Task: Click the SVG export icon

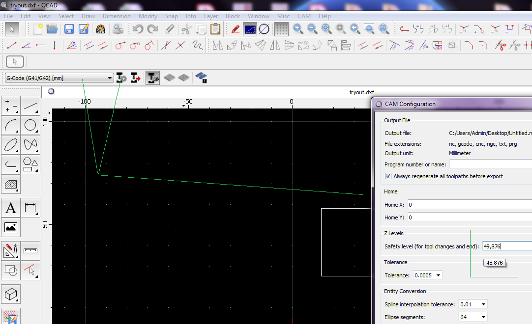Action: [x=101, y=29]
